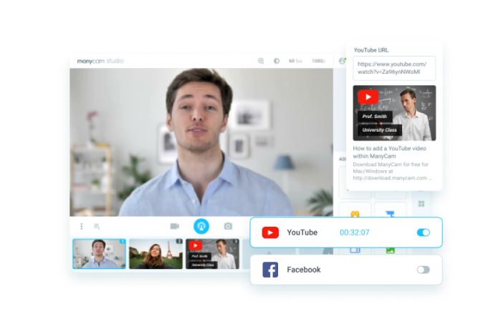Select preset 3 thumbnail with Prof. Smith
Image resolution: width=491 pixels, height=314 pixels.
pos(212,254)
